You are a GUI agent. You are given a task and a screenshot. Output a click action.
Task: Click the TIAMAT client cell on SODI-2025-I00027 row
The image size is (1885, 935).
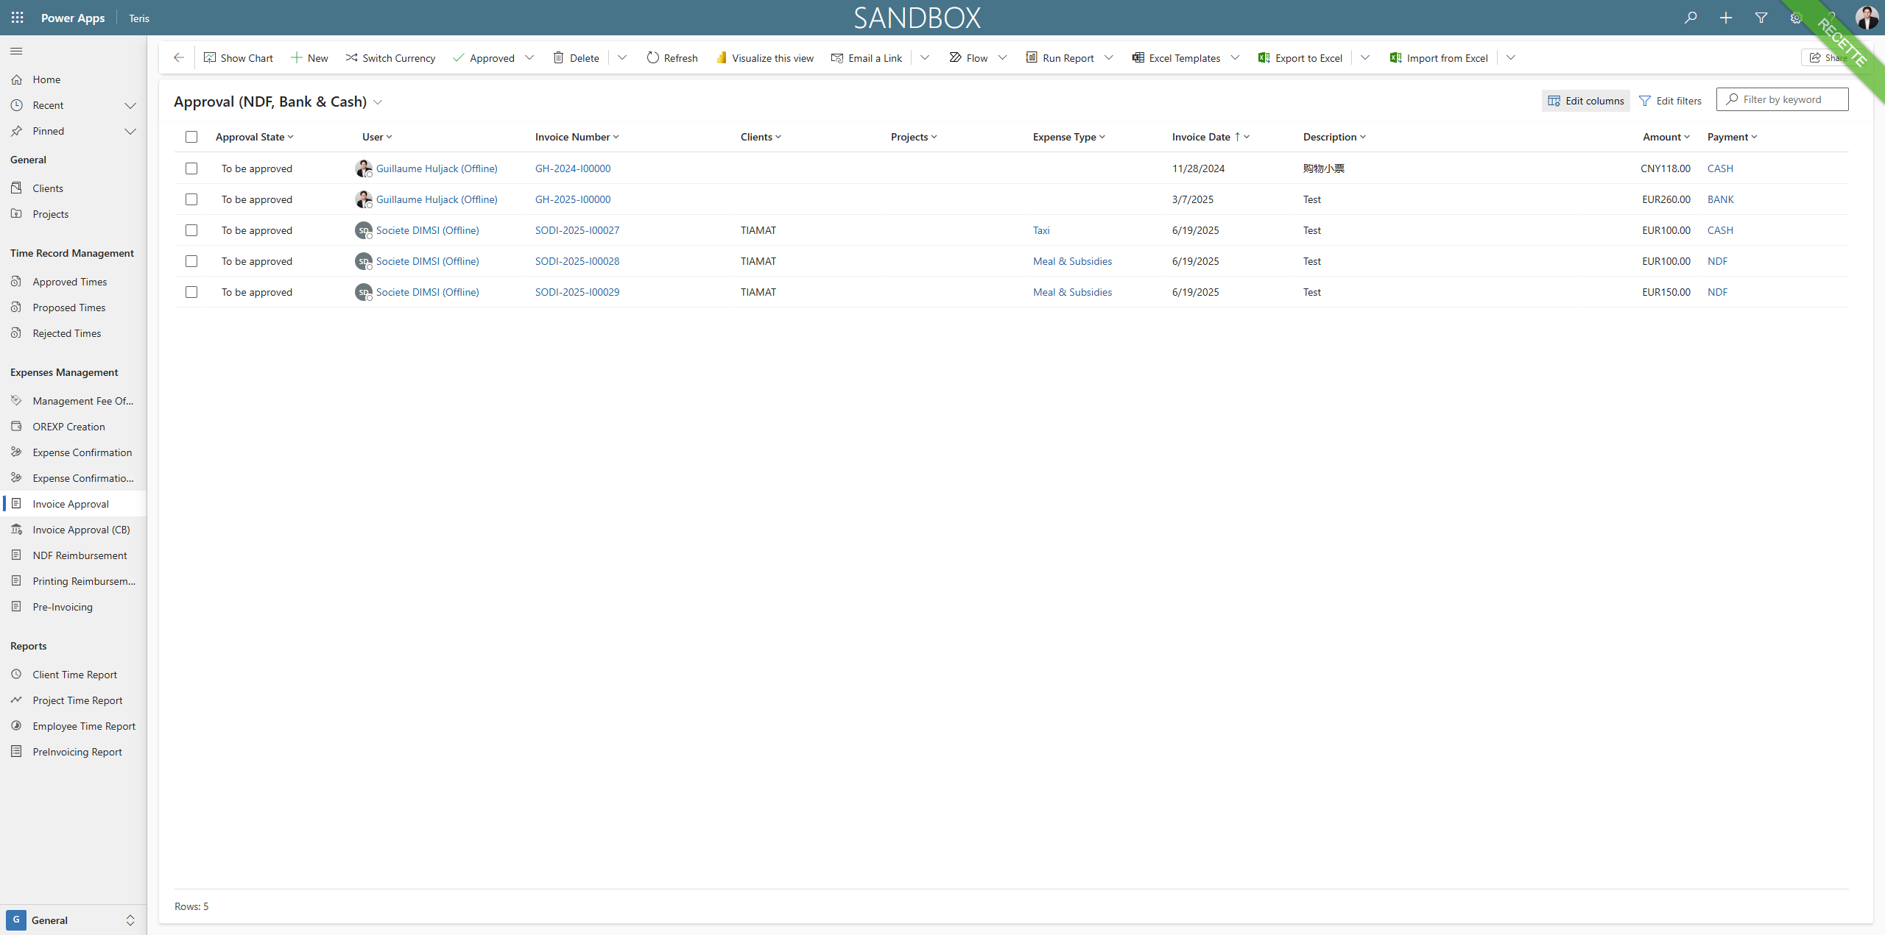[758, 230]
